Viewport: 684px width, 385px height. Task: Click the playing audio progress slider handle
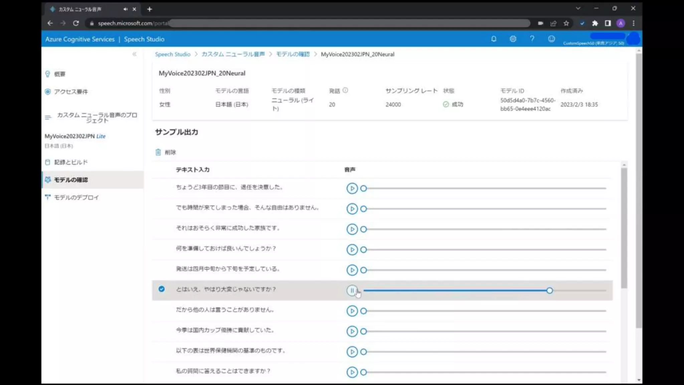549,290
